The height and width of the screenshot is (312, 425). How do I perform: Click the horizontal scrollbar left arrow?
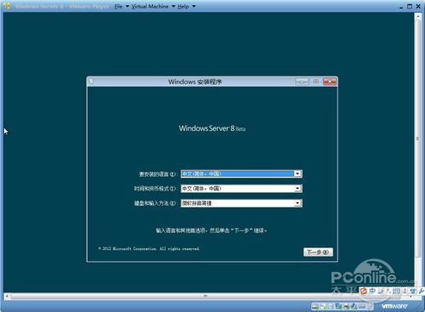click(7, 296)
